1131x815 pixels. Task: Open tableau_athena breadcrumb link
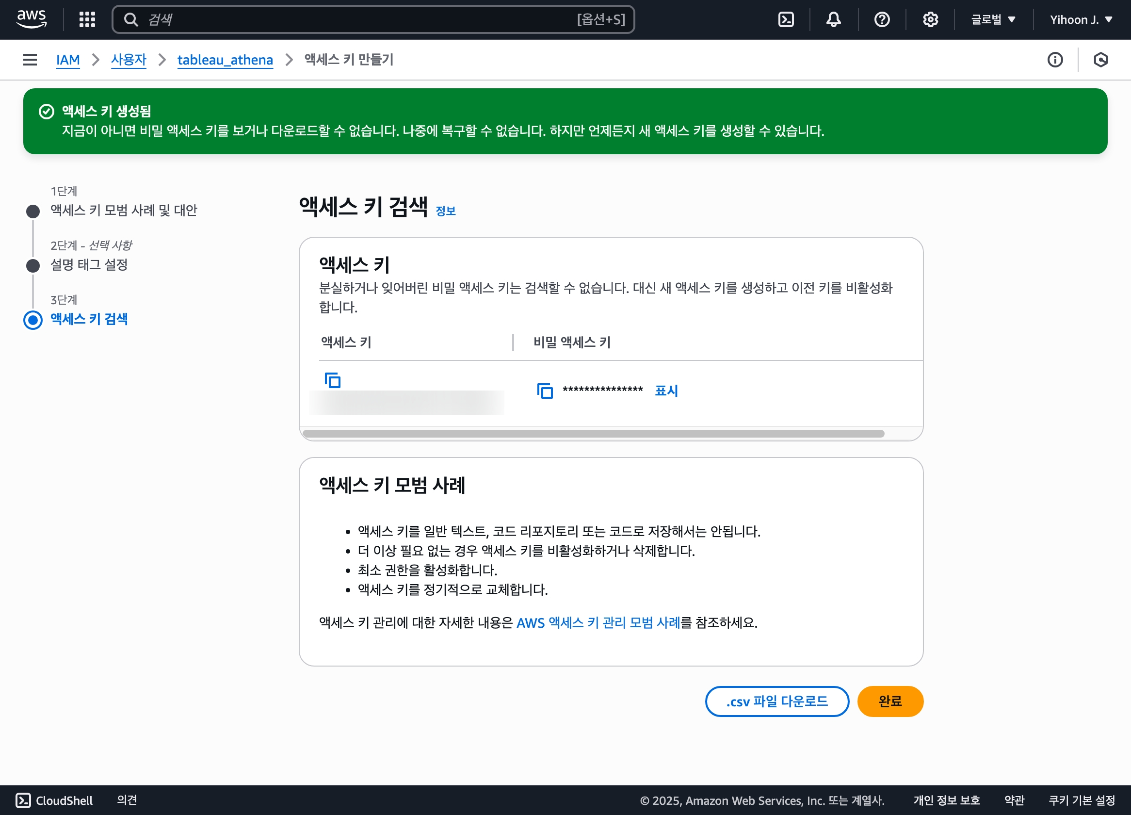[x=225, y=60]
